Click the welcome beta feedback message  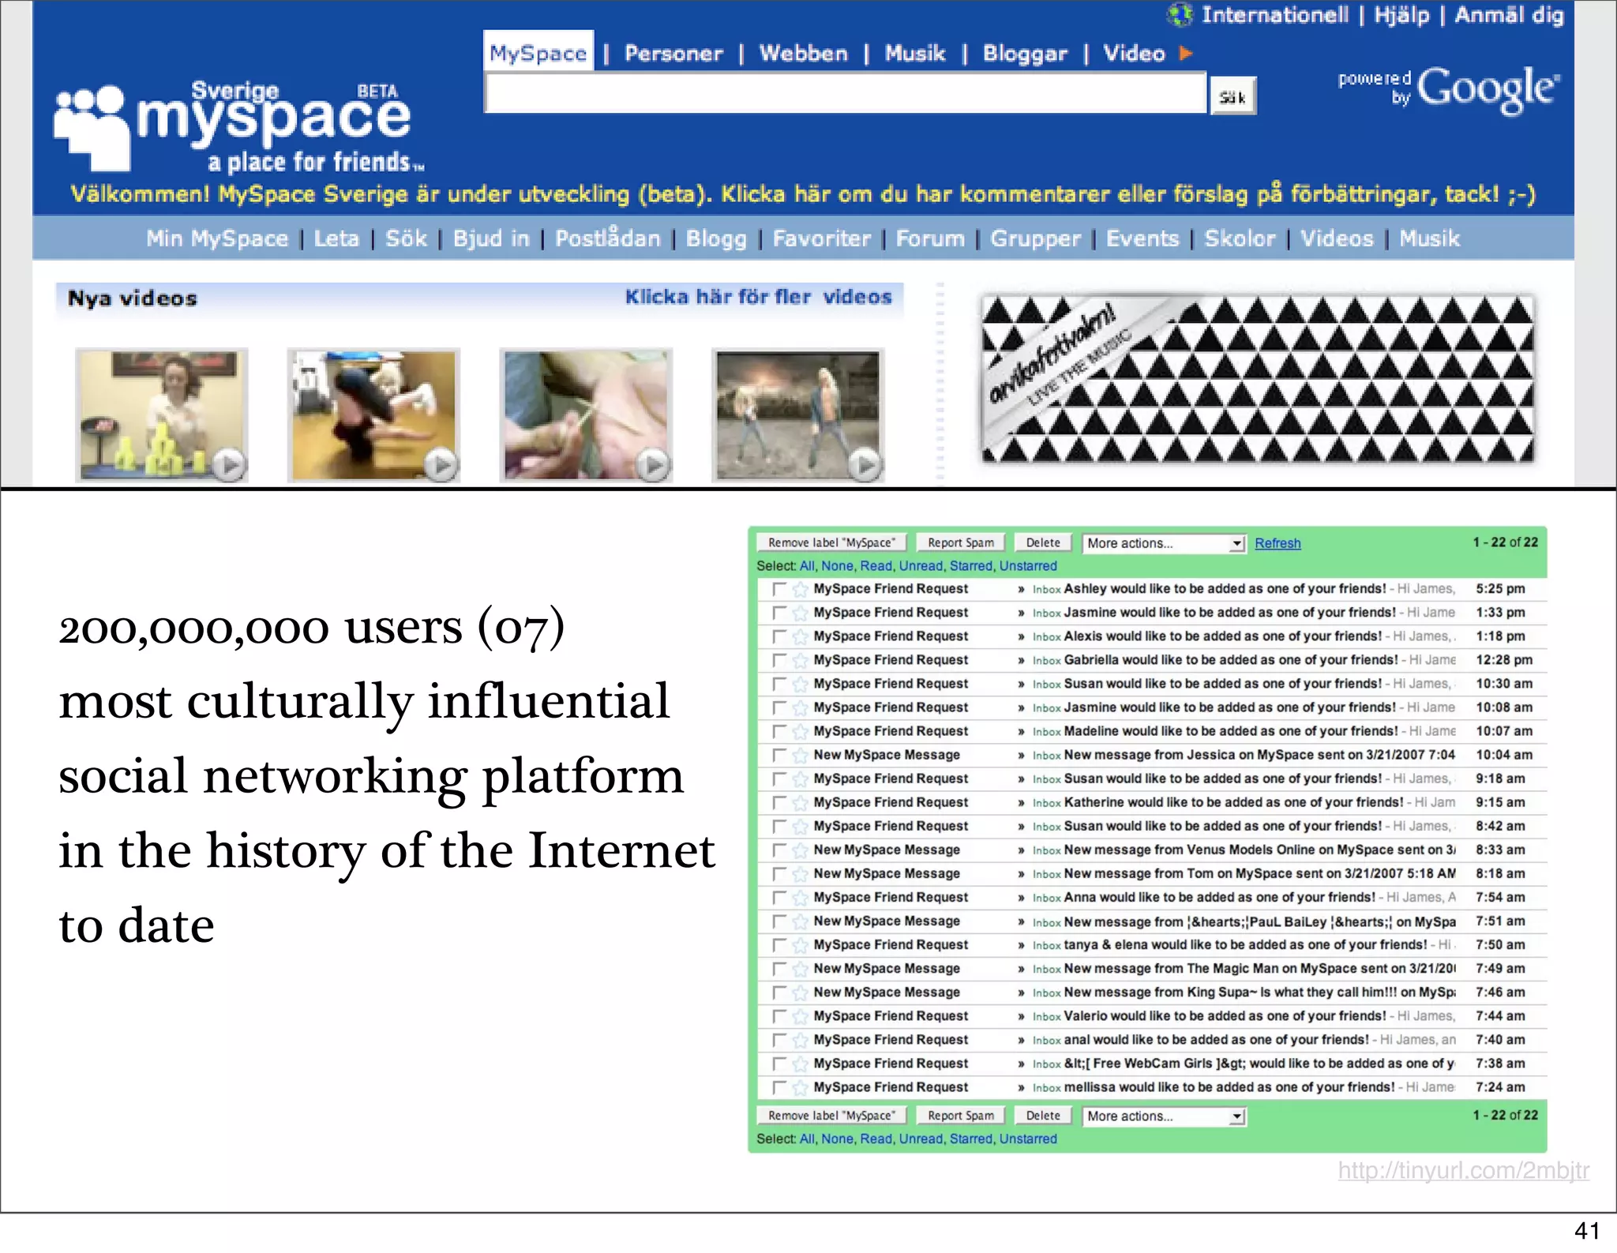click(x=803, y=194)
